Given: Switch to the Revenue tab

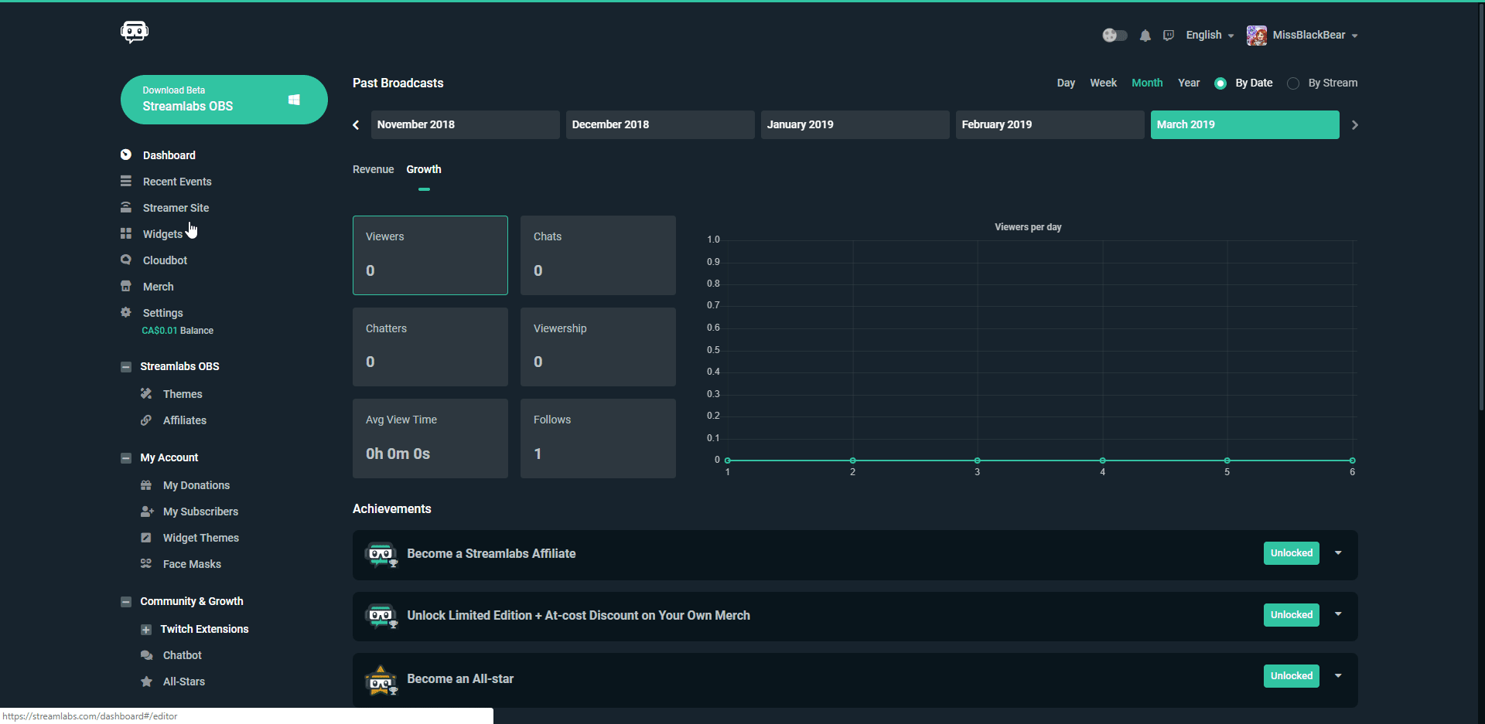Looking at the screenshot, I should pyautogui.click(x=374, y=169).
